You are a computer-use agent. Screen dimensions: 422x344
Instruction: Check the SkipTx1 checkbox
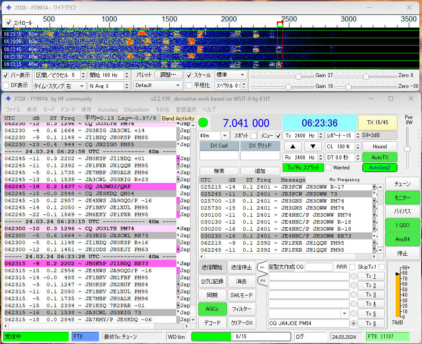[x=381, y=267]
